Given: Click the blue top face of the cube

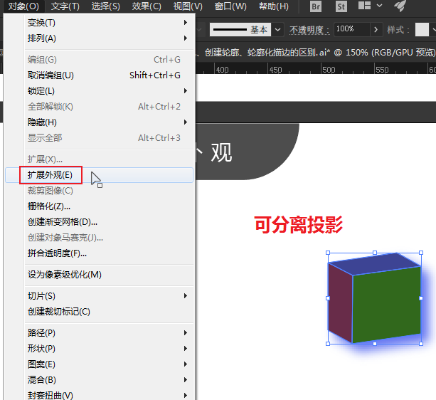Looking at the screenshot, I should [376, 263].
